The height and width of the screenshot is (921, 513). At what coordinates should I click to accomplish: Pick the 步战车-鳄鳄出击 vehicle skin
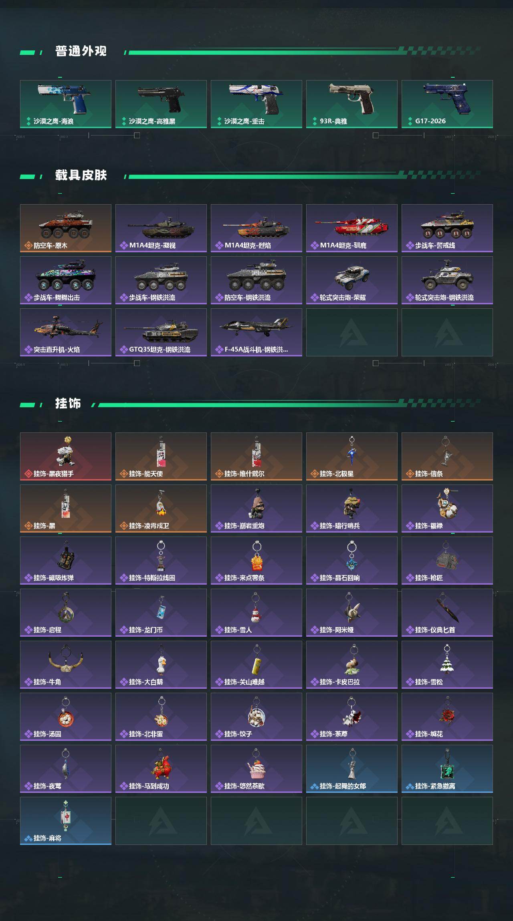pyautogui.click(x=66, y=280)
